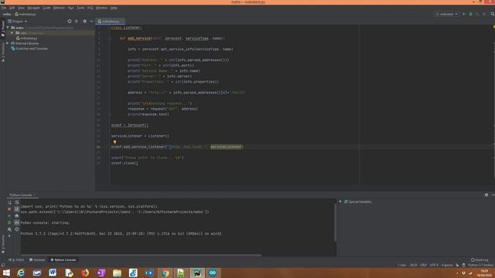Click the rerun console icon
The width and height of the screenshot is (495, 278).
click(9, 202)
